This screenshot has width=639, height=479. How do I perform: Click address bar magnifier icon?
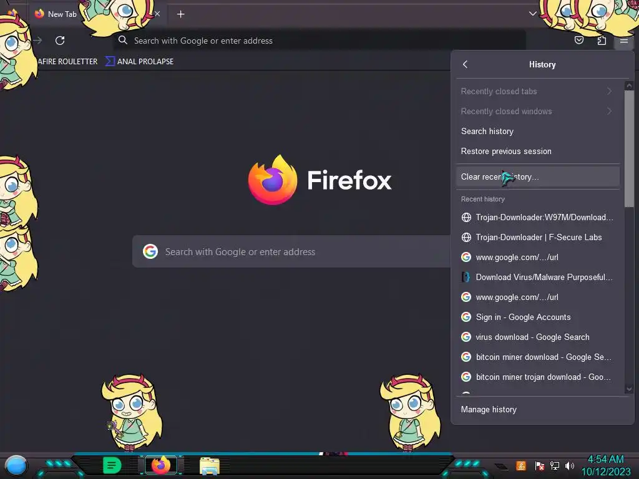(123, 40)
